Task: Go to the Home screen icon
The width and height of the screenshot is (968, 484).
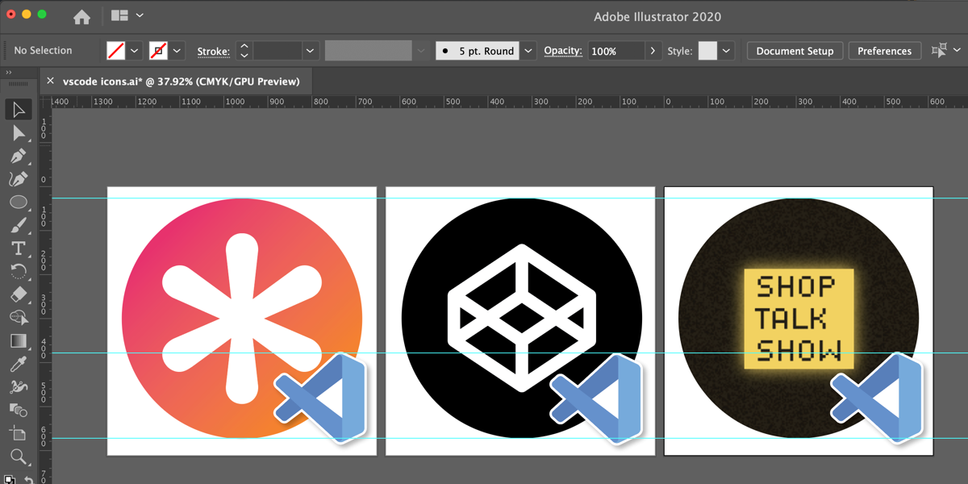Action: (81, 16)
